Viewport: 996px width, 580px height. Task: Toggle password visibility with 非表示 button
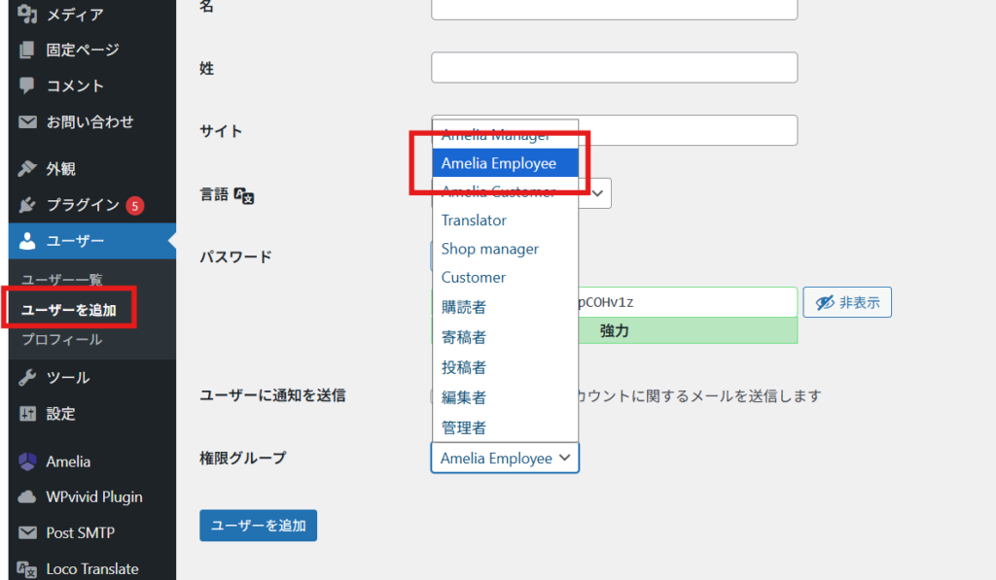847,303
